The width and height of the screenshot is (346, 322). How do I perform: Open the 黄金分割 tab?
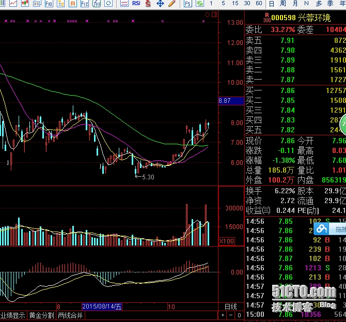coord(42,315)
